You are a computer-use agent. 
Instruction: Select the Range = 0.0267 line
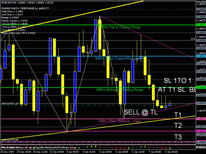[10, 18]
